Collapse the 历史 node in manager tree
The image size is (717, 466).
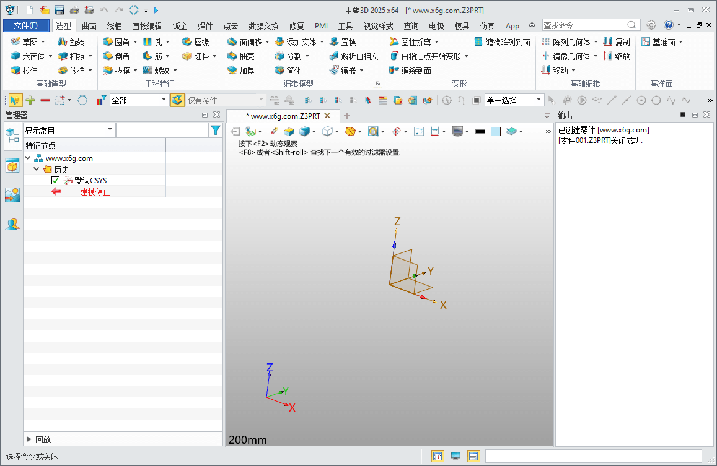coord(36,169)
